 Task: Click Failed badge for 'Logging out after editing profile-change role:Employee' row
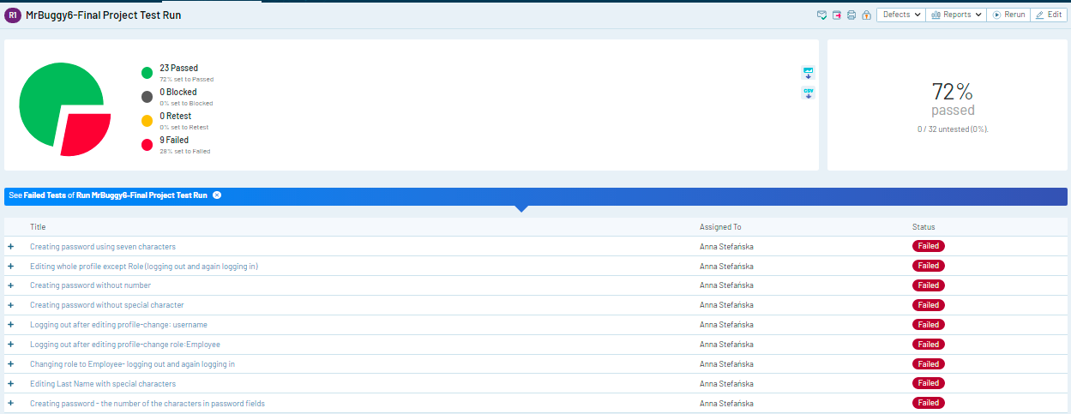point(928,345)
